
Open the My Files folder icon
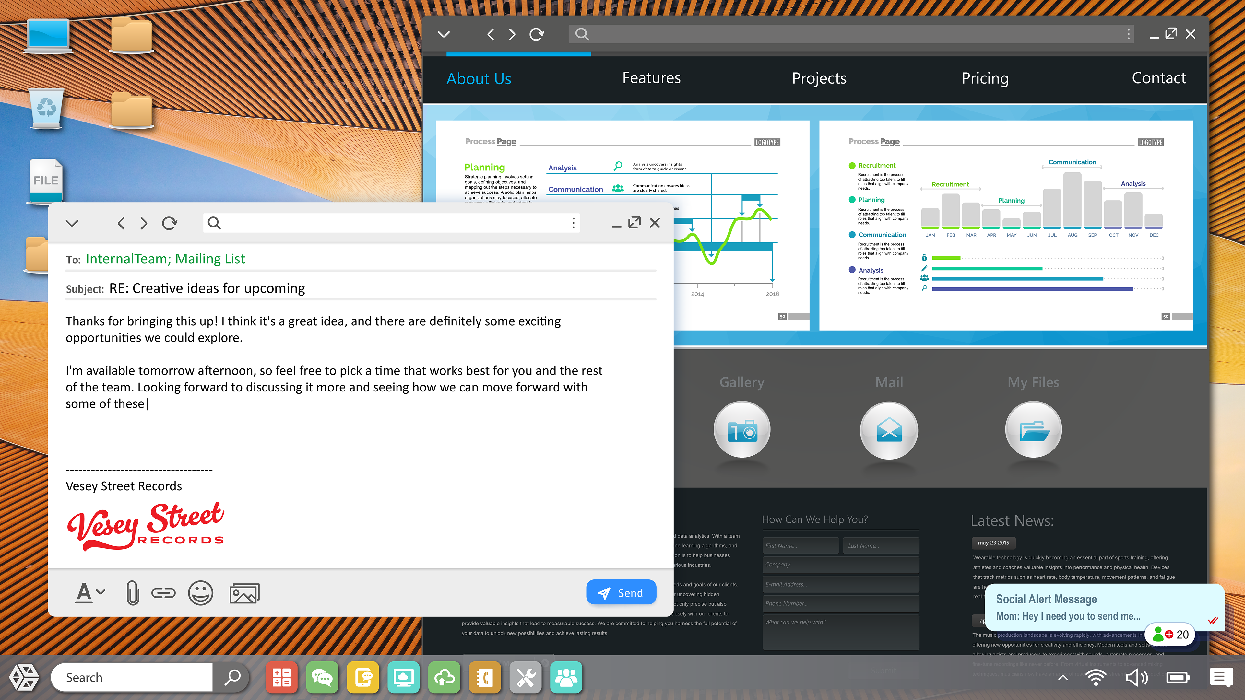point(1033,429)
